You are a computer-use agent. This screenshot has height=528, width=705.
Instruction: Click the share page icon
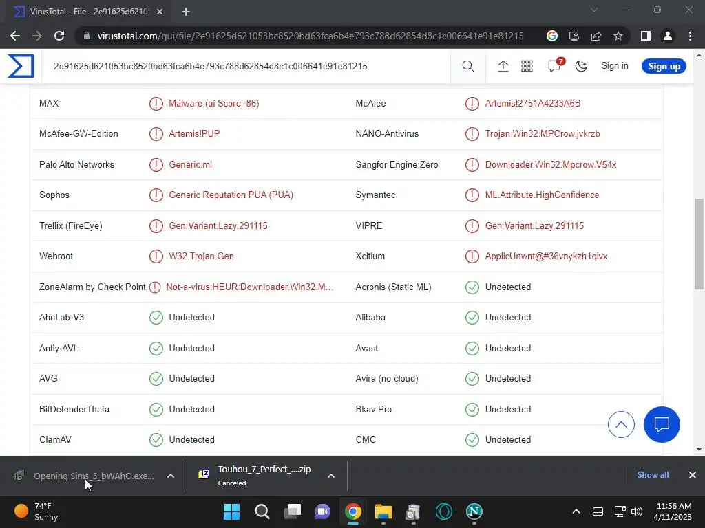(596, 36)
